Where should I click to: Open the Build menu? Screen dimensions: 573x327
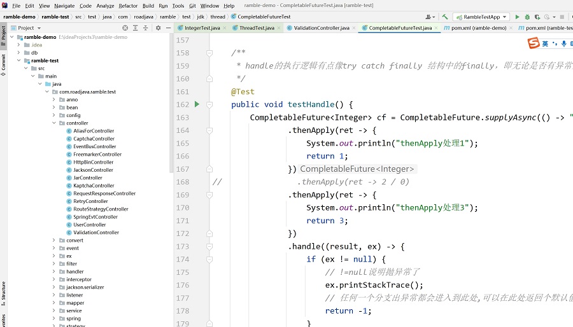coord(148,6)
